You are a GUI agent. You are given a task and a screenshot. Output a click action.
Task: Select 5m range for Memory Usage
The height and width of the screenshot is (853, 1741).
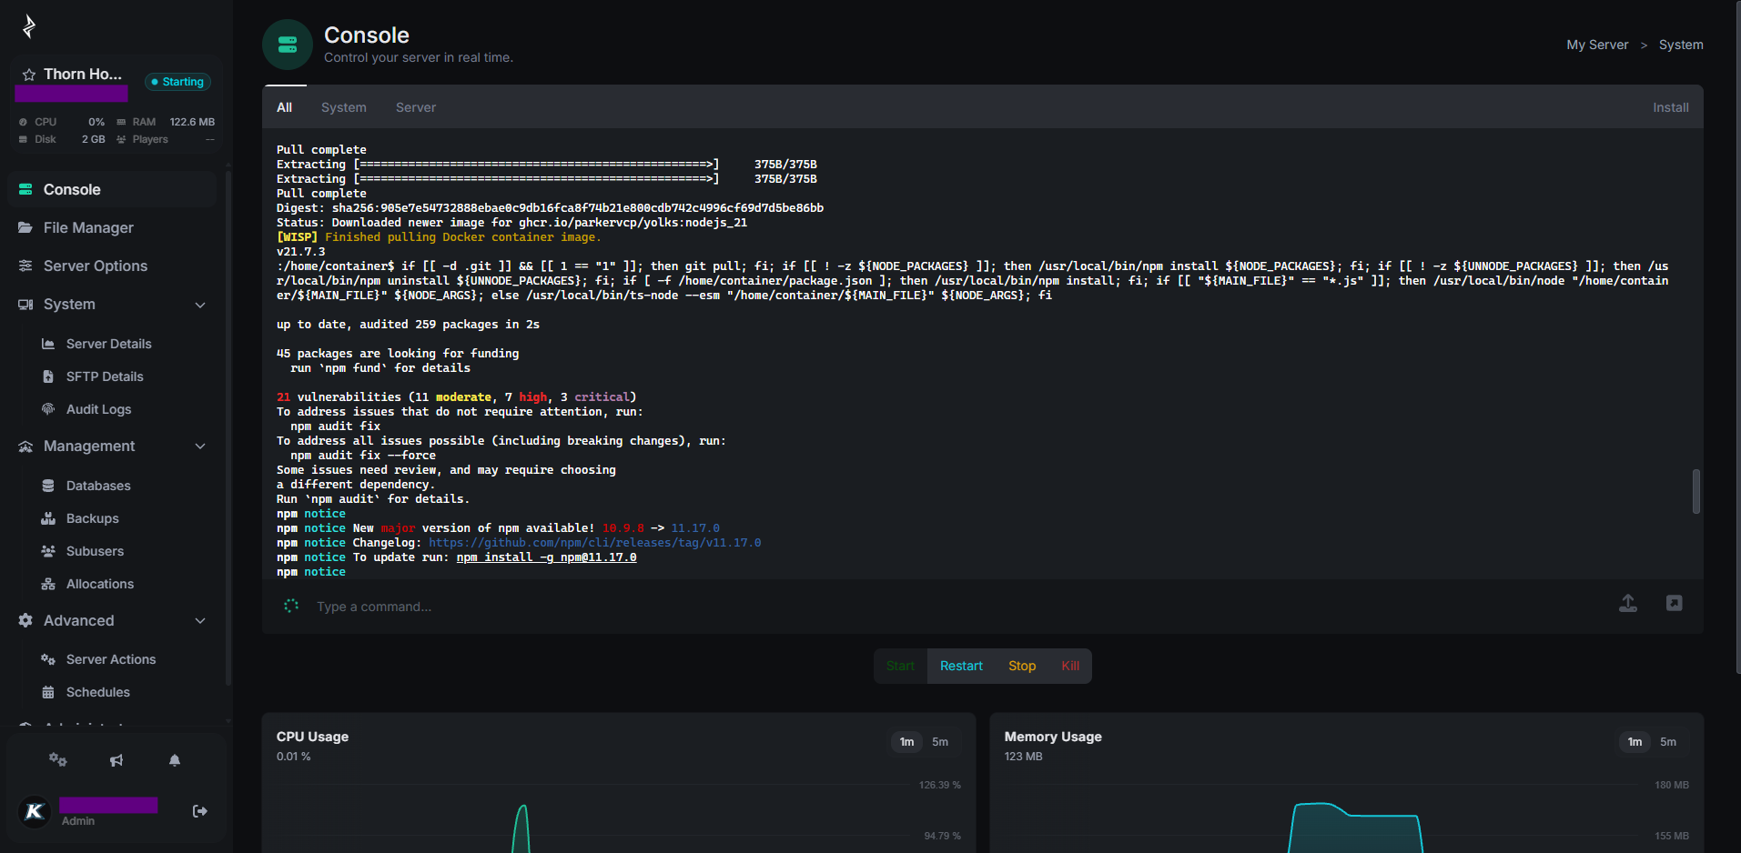tap(1668, 742)
